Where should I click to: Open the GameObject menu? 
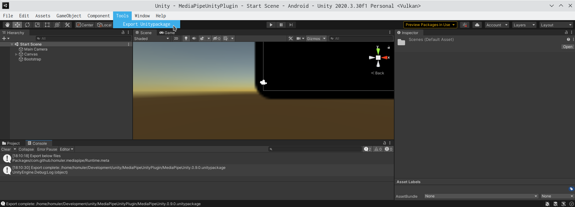(69, 16)
